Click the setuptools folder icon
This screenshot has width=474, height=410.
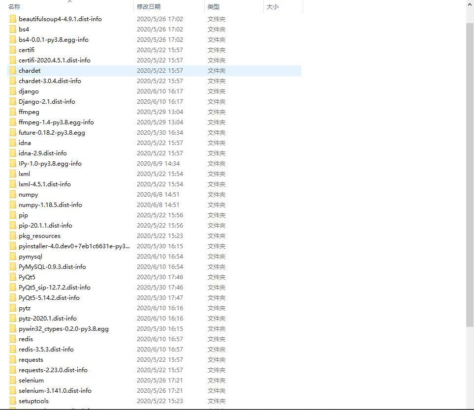tap(13, 401)
